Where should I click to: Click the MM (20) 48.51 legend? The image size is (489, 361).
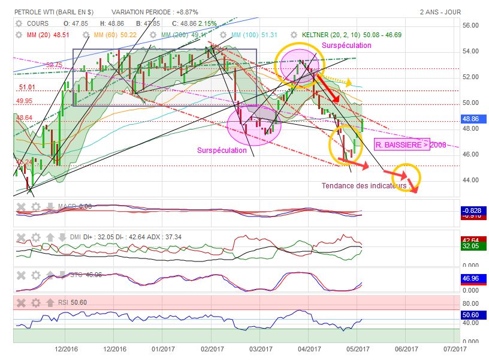48,35
